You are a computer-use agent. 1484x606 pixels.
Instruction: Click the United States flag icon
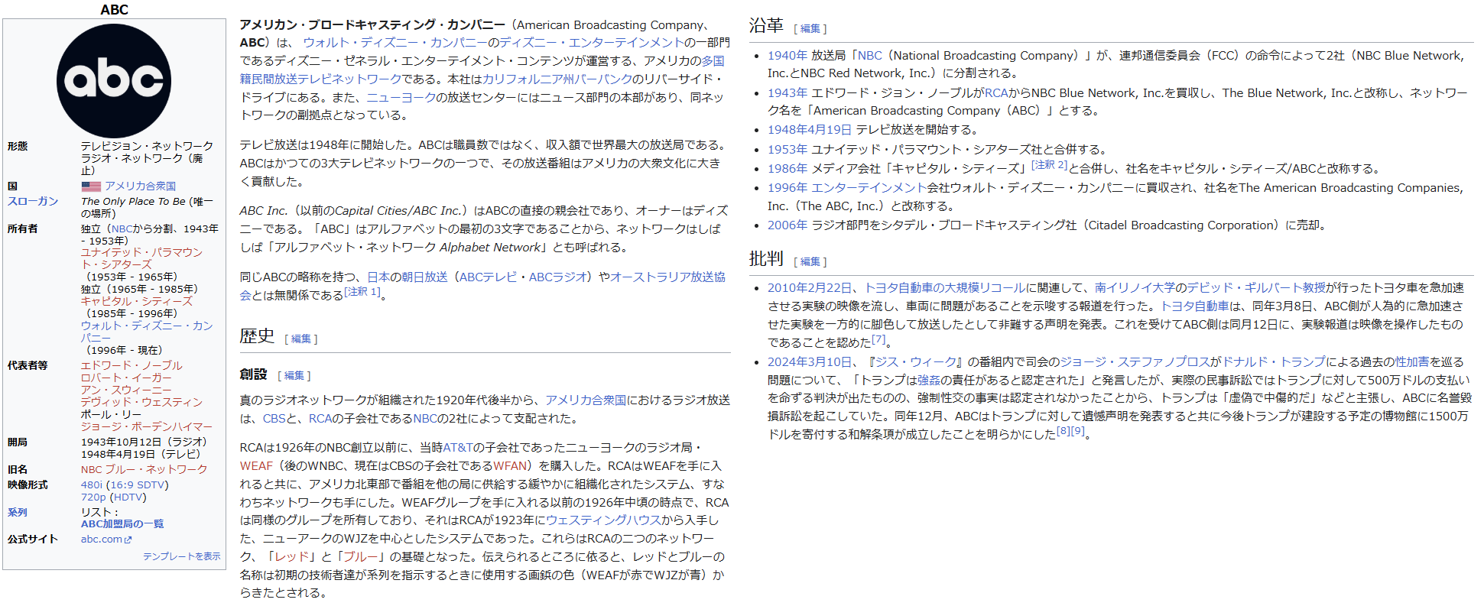pos(91,186)
